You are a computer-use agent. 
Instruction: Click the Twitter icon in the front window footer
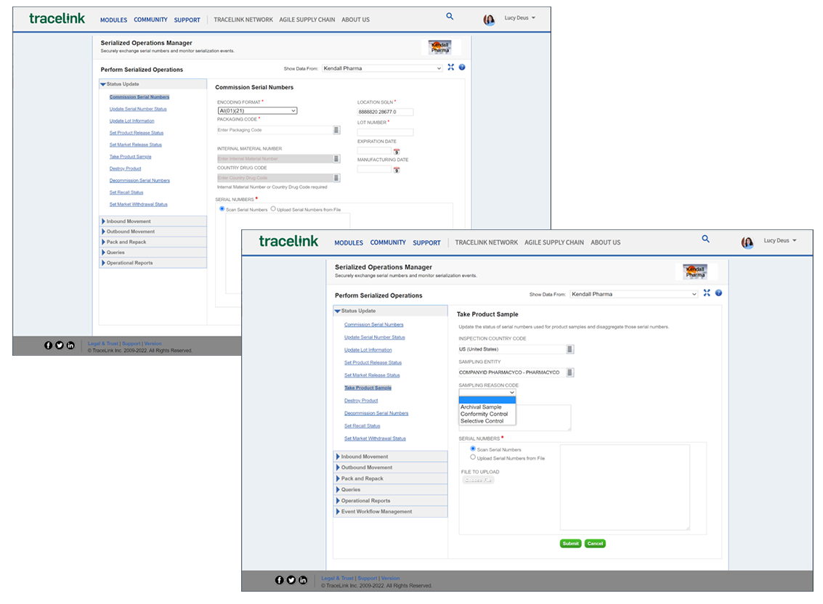click(x=291, y=580)
